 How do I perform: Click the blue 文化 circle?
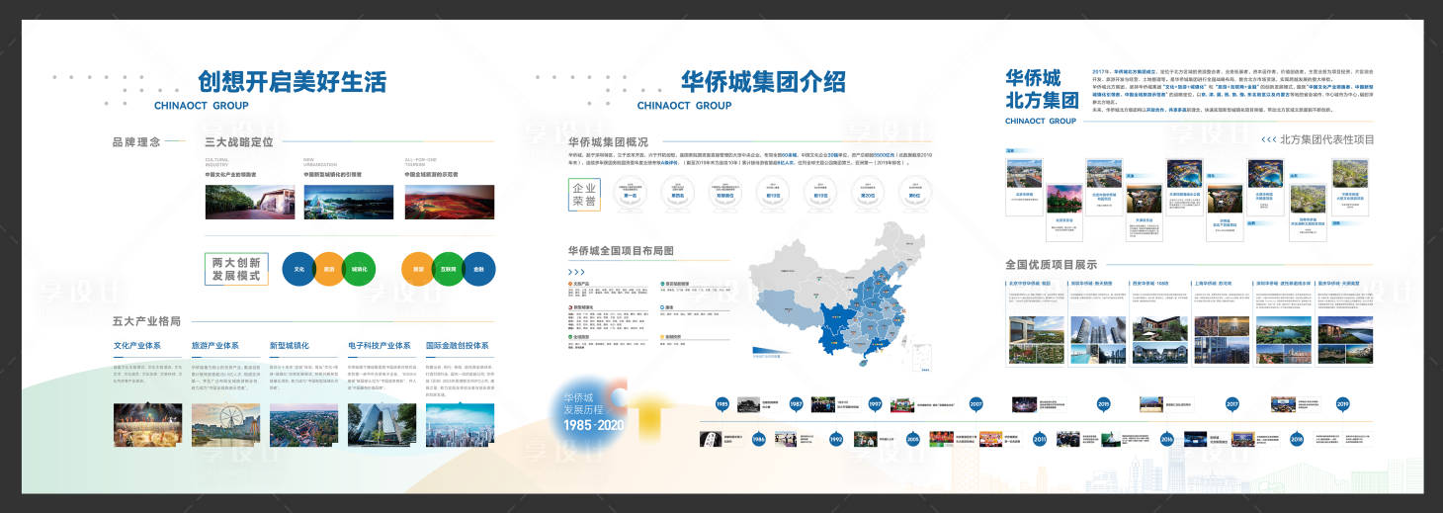click(x=299, y=269)
